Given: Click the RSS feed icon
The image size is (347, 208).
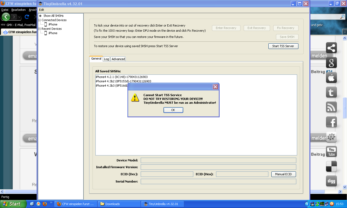Looking at the screenshot, I should point(331,107).
